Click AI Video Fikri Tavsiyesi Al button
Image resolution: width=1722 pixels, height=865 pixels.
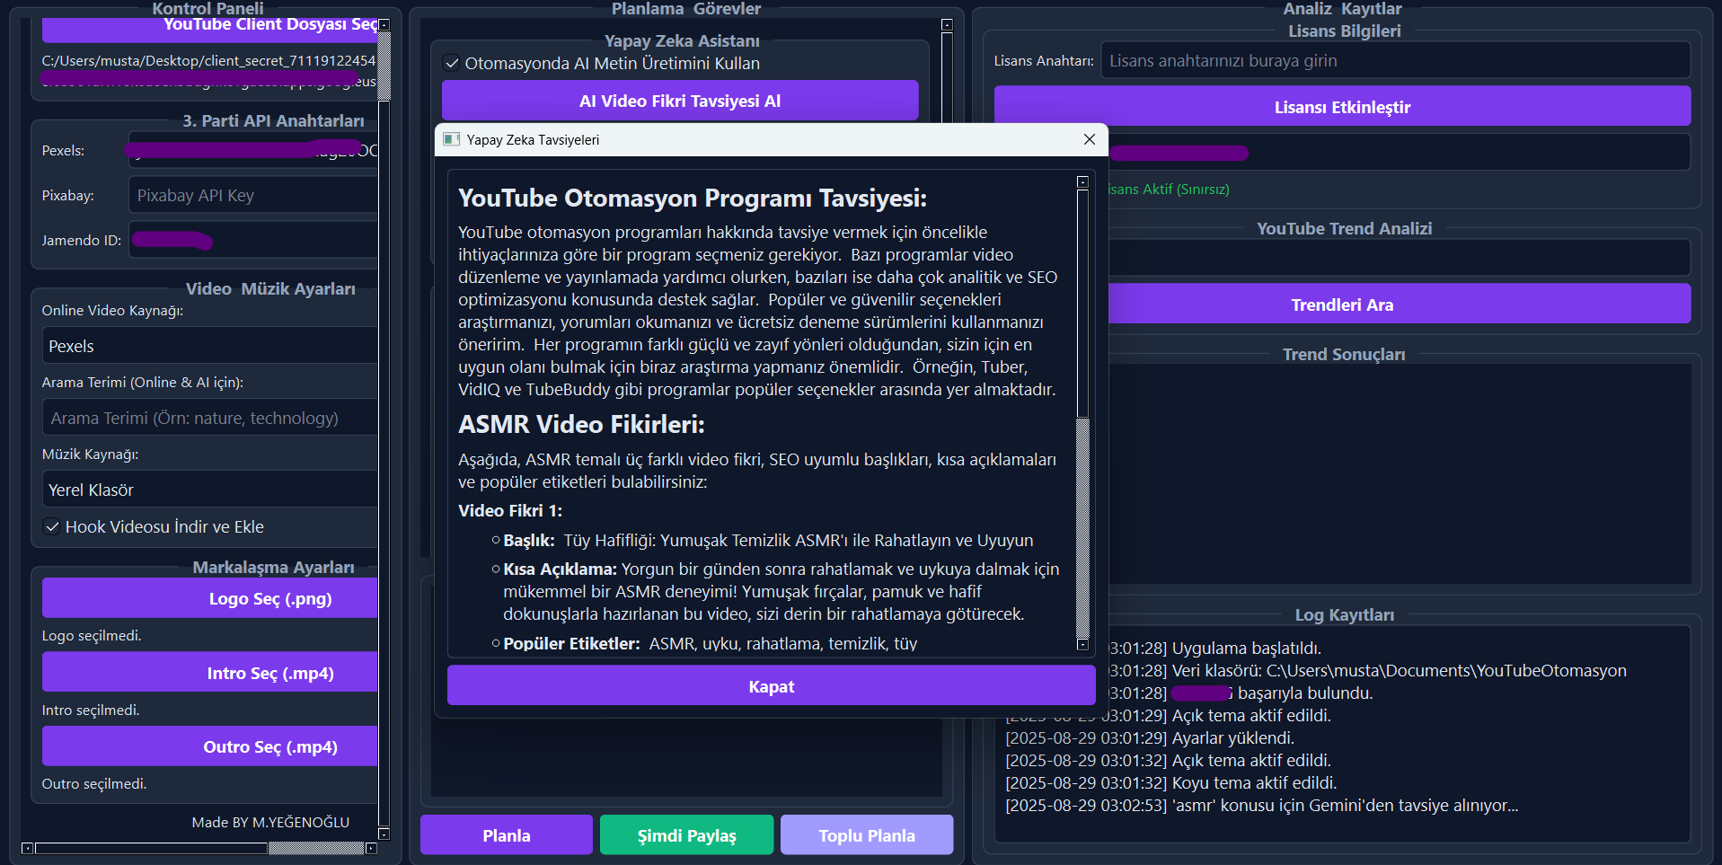(x=680, y=101)
